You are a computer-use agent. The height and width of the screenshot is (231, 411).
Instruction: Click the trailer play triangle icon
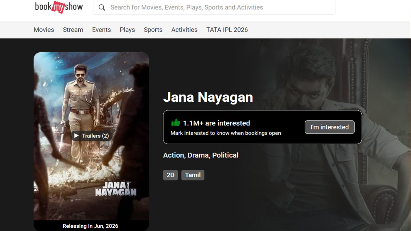(x=76, y=136)
